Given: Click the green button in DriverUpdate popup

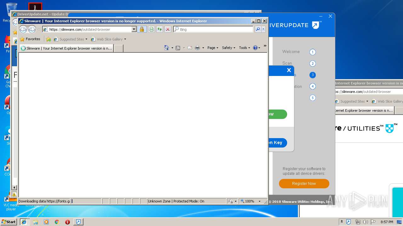Looking at the screenshot, I should pyautogui.click(x=278, y=114).
